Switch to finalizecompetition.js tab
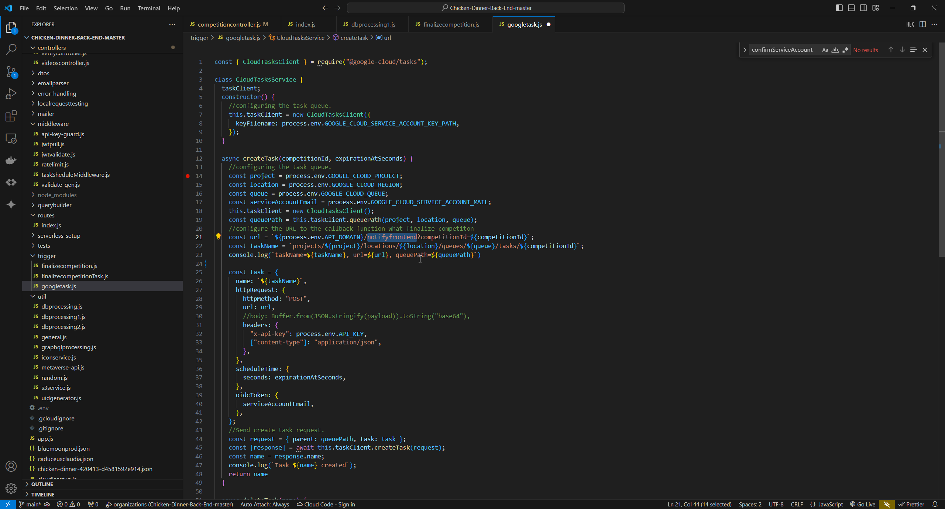Image resolution: width=945 pixels, height=509 pixels. (451, 24)
